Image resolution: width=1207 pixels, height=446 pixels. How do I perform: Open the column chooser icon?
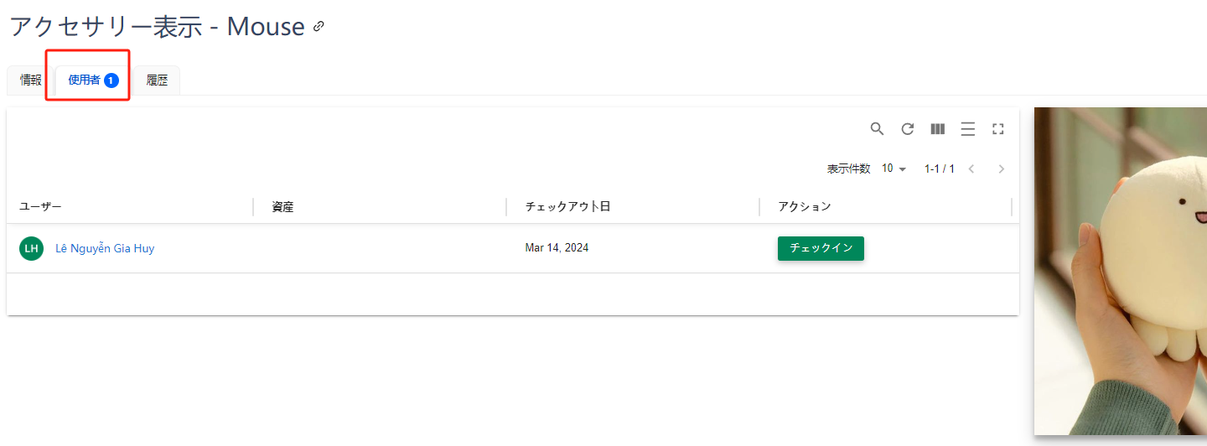937,129
